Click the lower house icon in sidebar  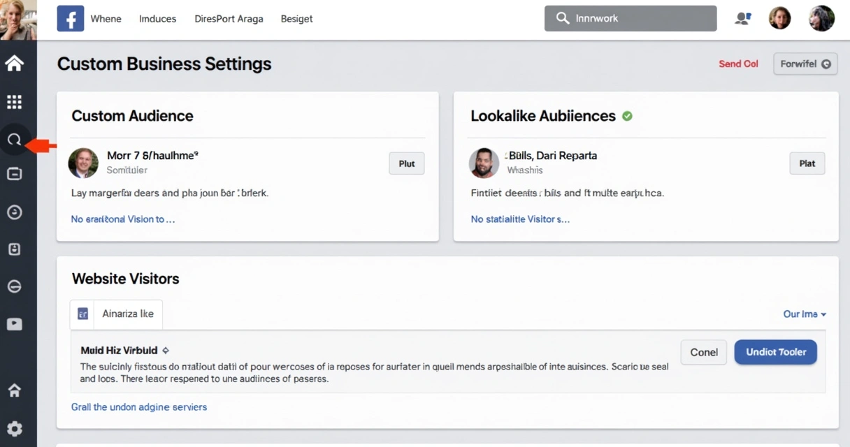(14, 390)
